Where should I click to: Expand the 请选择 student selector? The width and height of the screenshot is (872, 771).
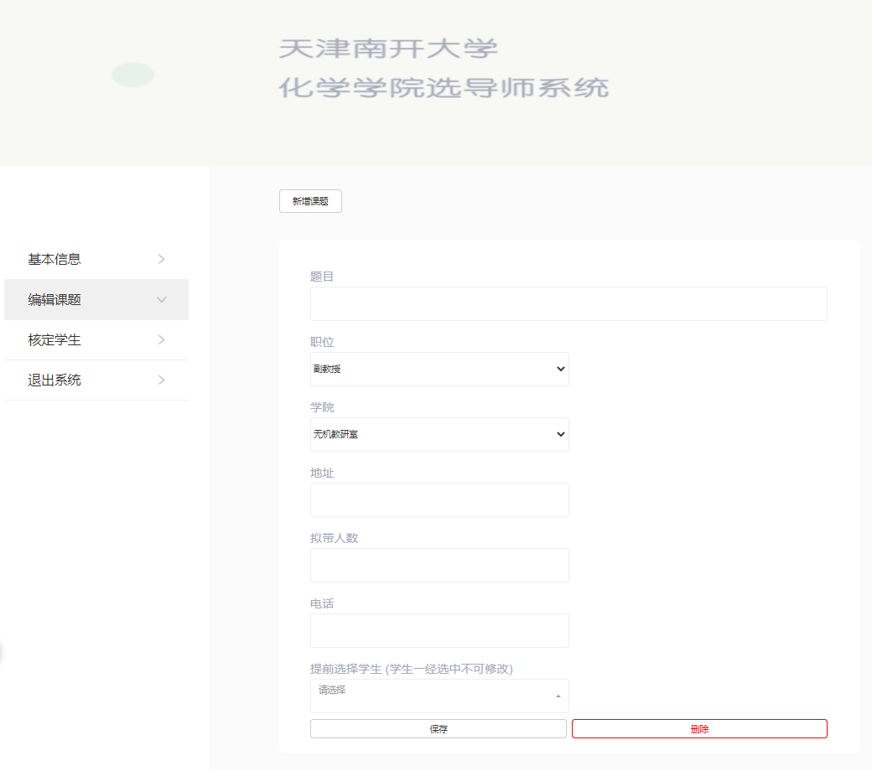439,696
